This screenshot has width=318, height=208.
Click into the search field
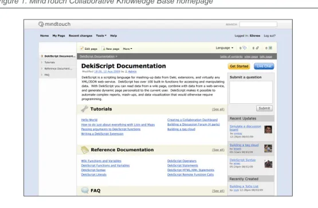coord(258,24)
